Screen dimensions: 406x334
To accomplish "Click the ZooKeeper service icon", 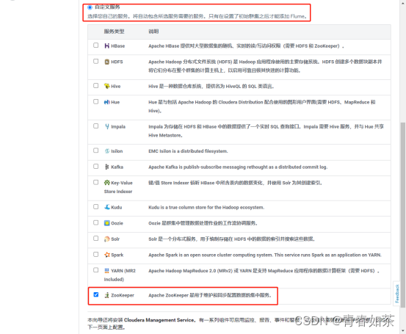I will [x=106, y=295].
